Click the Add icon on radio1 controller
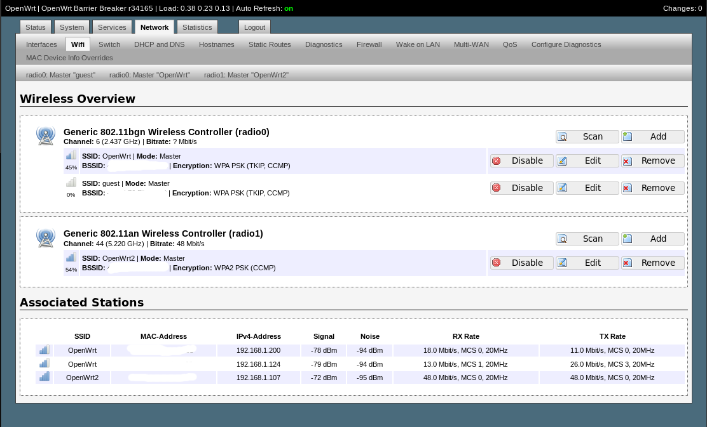Viewport: 707px width, 427px height. (628, 239)
